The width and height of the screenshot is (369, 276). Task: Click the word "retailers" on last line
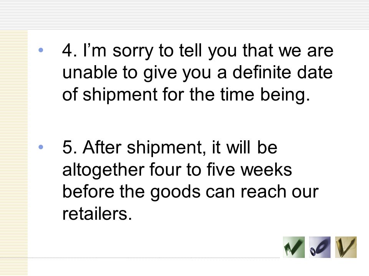(95, 214)
